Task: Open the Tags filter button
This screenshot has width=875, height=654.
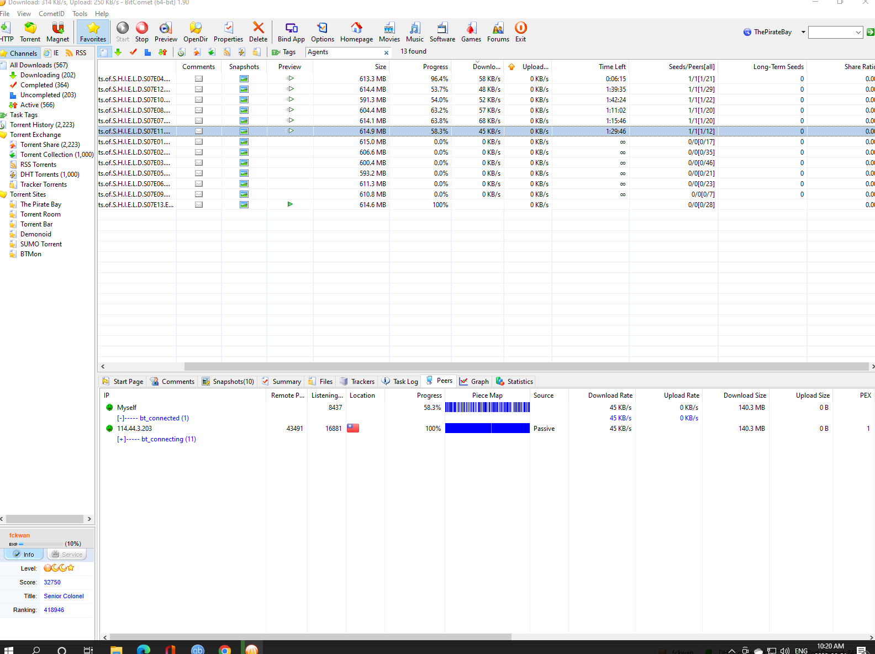Action: coord(284,52)
